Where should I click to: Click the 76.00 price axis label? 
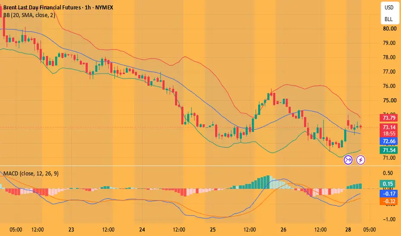[x=389, y=86]
